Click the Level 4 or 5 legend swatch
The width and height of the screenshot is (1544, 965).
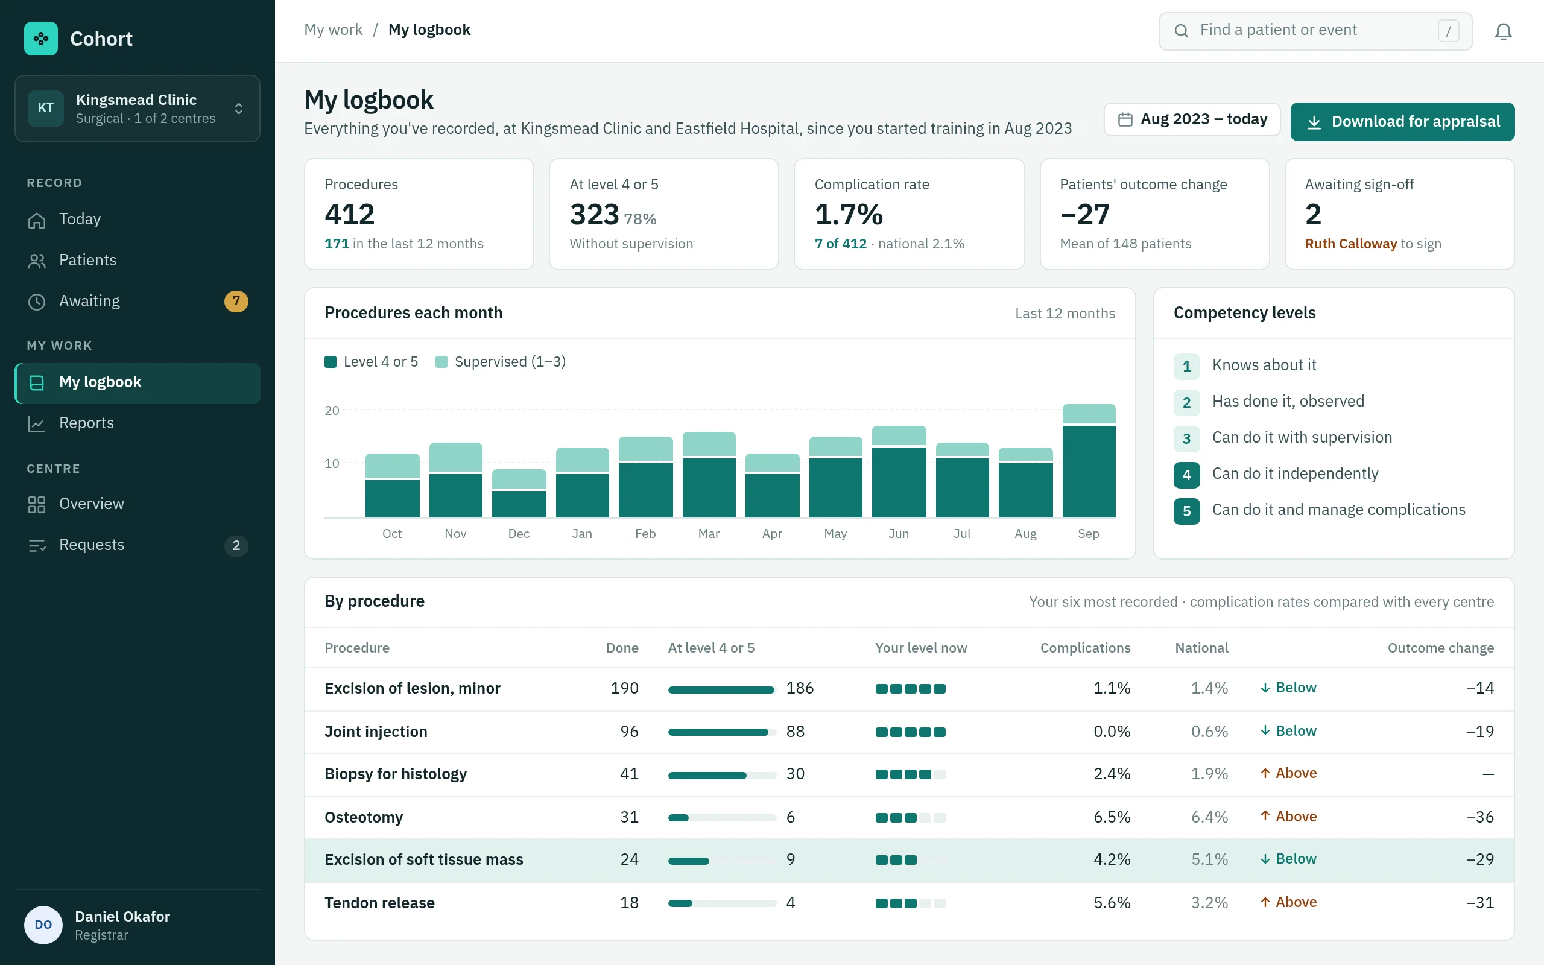(331, 362)
